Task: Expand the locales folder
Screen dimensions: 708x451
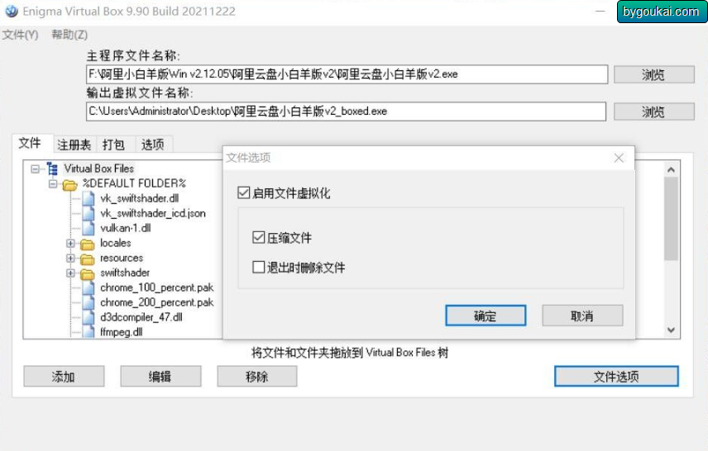Action: (x=70, y=244)
